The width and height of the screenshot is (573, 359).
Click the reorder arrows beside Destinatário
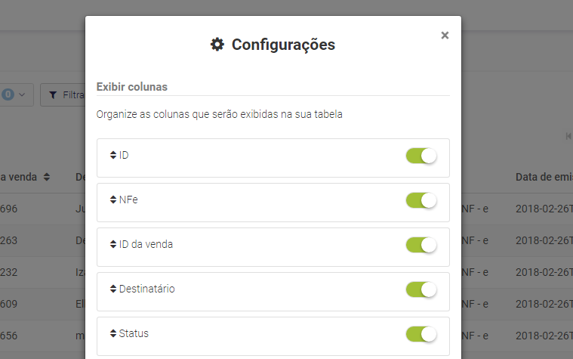click(113, 289)
